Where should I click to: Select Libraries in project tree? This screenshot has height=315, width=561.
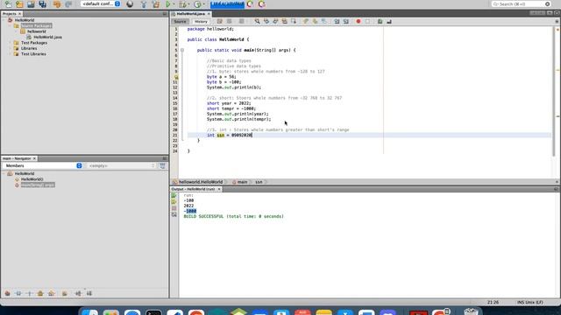[29, 48]
